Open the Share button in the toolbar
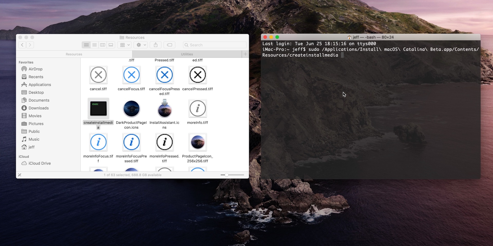Screen dimensions: 493x246 pyautogui.click(x=155, y=45)
